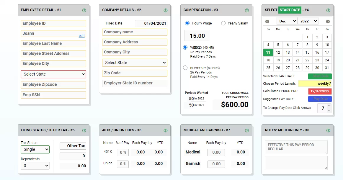Open help for Employee's Detail panel
The height and width of the screenshot is (180, 343).
point(84,10)
